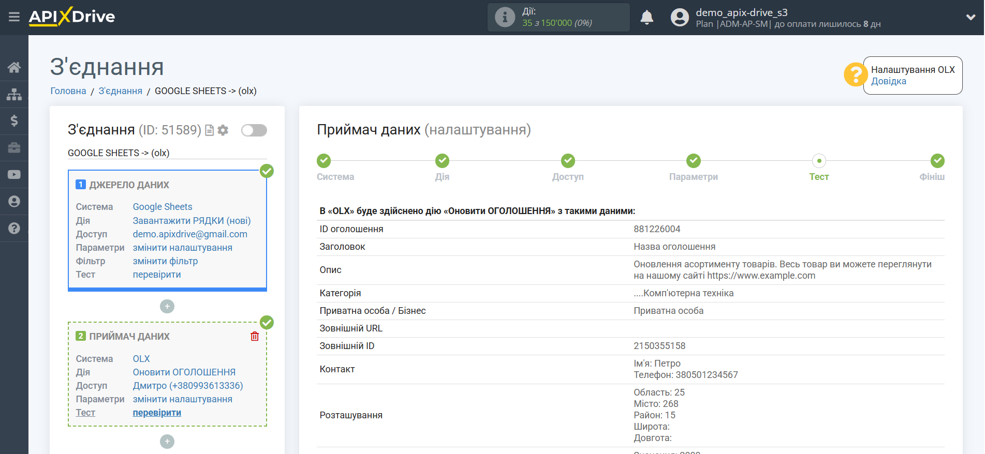This screenshot has height=454, width=985.
Task: Go to Головна breadcrumb
Action: pyautogui.click(x=68, y=91)
